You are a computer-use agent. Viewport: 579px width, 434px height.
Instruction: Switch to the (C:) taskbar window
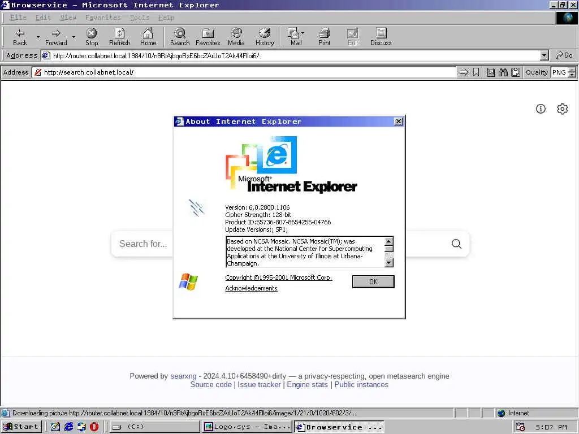154,427
